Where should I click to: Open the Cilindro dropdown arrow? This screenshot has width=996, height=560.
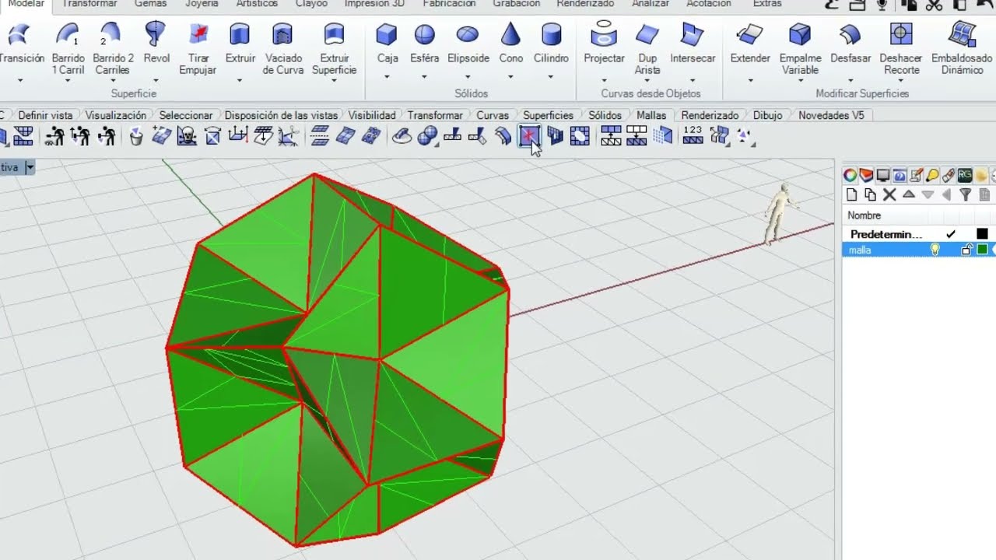point(550,77)
